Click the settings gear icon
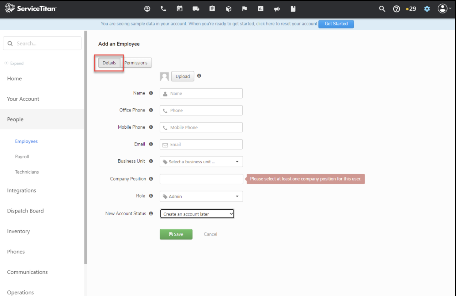Screen dimensions: 456x296 pos(427,9)
